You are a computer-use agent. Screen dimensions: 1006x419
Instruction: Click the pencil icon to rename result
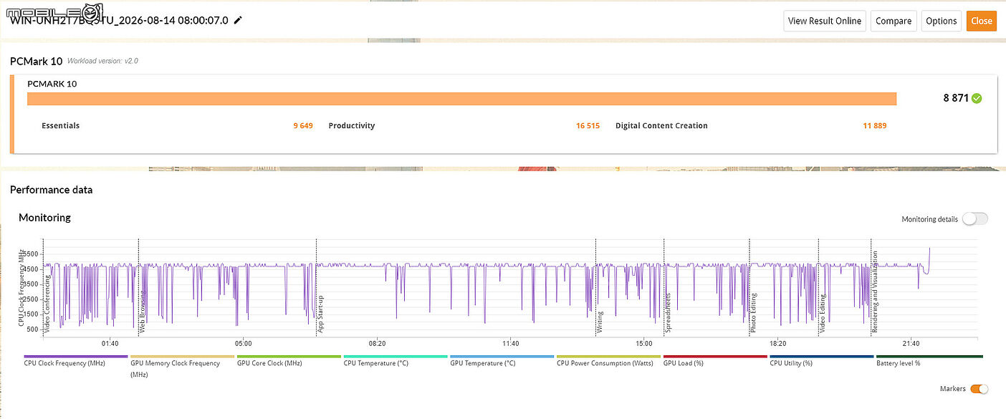pyautogui.click(x=238, y=20)
